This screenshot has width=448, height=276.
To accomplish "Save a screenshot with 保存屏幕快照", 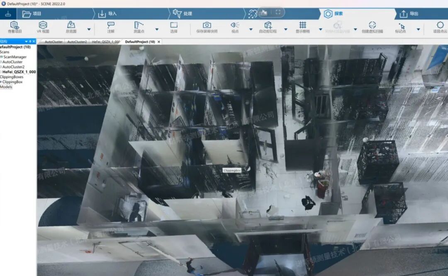I will point(207,27).
